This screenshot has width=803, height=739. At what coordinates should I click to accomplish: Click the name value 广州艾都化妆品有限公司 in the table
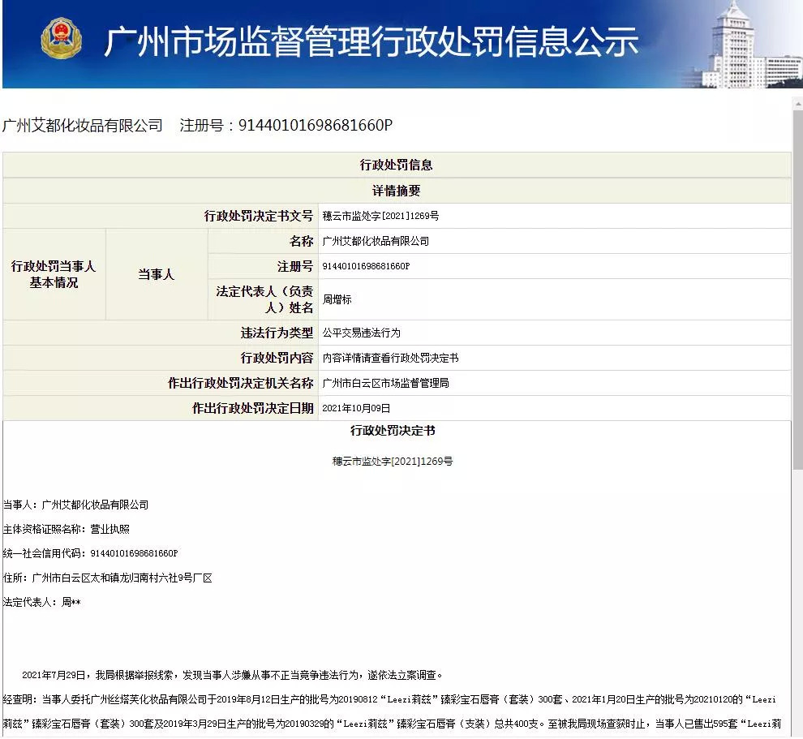[x=376, y=241]
